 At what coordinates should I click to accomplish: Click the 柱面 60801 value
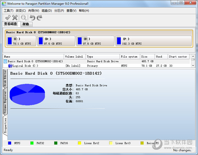pyautogui.click(x=79, y=101)
